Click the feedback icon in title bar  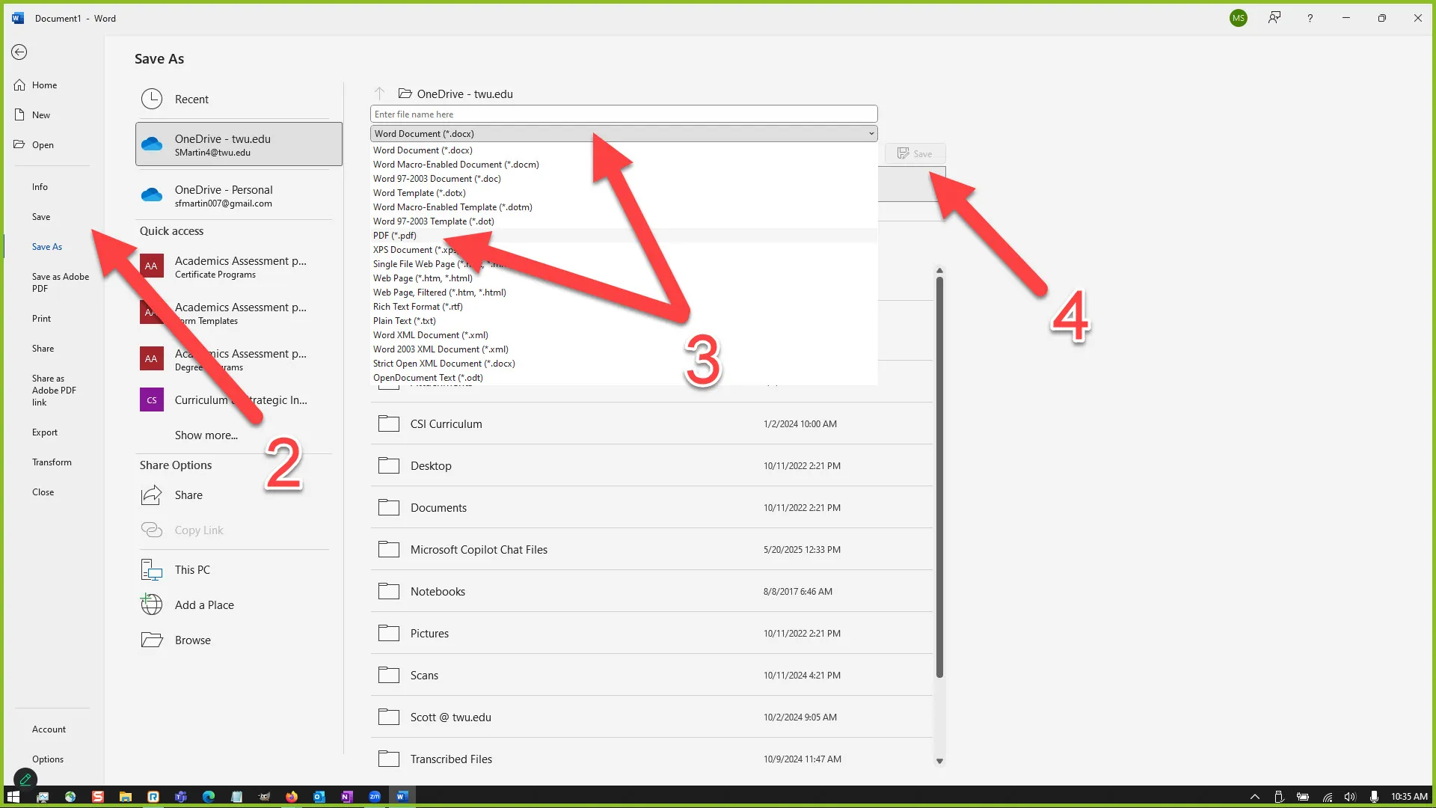[x=1274, y=18]
